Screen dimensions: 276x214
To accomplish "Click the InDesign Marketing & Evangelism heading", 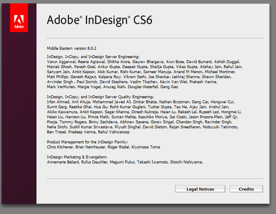I will click(77, 157).
